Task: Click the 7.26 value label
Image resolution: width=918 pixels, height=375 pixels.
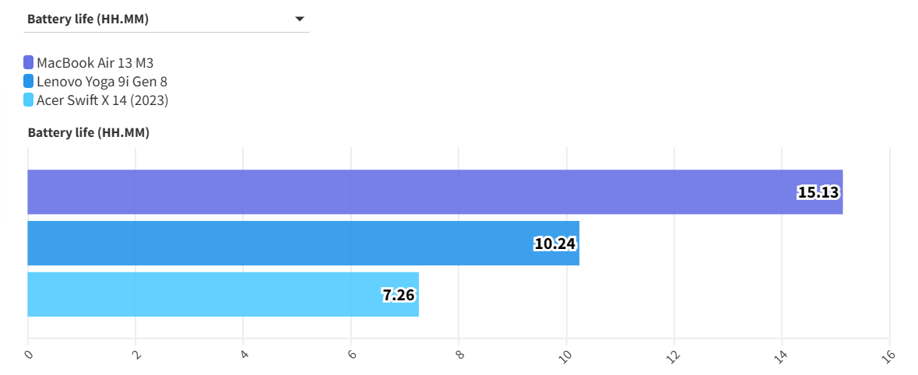Action: (398, 295)
